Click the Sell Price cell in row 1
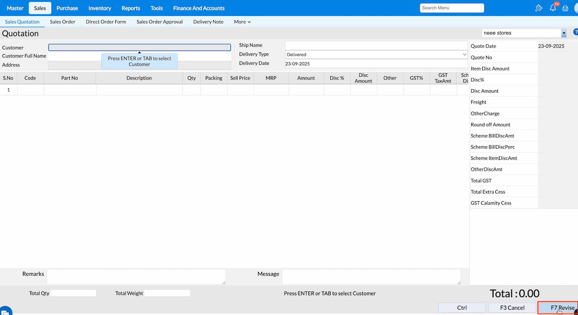The height and width of the screenshot is (315, 578). pos(240,90)
